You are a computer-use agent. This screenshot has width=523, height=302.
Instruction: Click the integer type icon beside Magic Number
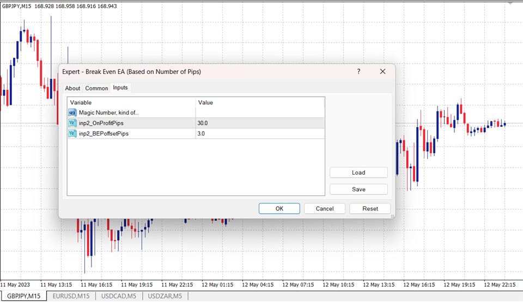pos(72,113)
